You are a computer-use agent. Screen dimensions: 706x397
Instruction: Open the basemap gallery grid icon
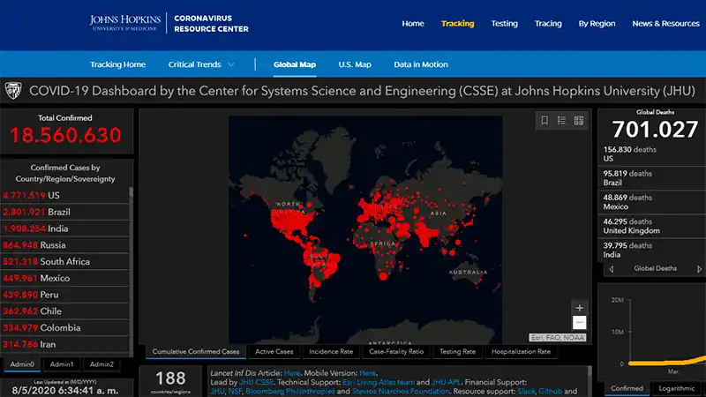[x=579, y=121]
